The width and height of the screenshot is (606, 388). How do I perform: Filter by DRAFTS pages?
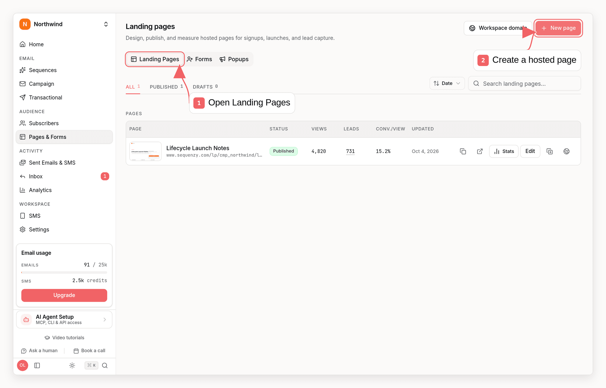pos(205,87)
